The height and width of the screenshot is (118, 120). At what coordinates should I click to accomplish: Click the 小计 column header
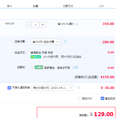(x=101, y=6)
